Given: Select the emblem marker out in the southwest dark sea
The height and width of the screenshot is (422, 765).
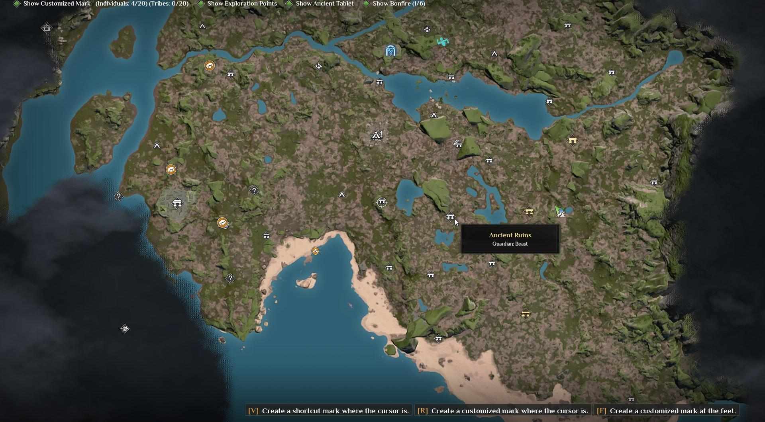Looking at the screenshot, I should [x=125, y=328].
